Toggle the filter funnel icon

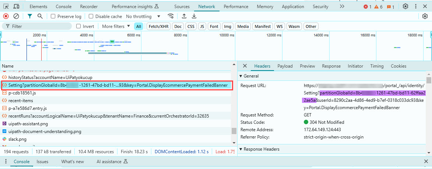click(30, 16)
